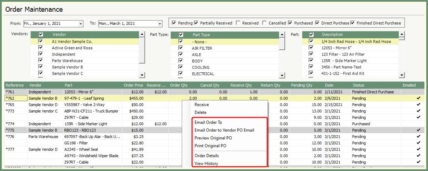The width and height of the screenshot is (428, 171).
Task: Choose Preview Original PO option
Action: tap(213, 138)
